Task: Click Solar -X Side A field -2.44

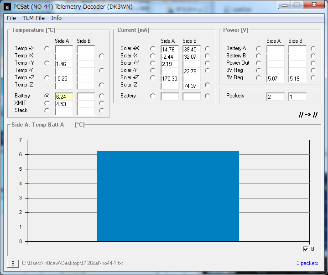Action: (x=170, y=56)
